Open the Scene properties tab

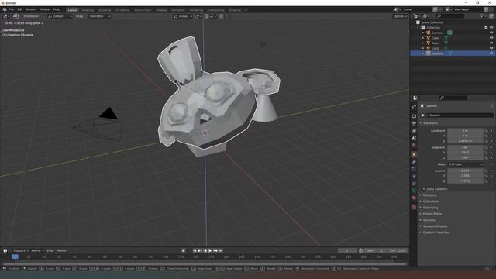pos(414,138)
